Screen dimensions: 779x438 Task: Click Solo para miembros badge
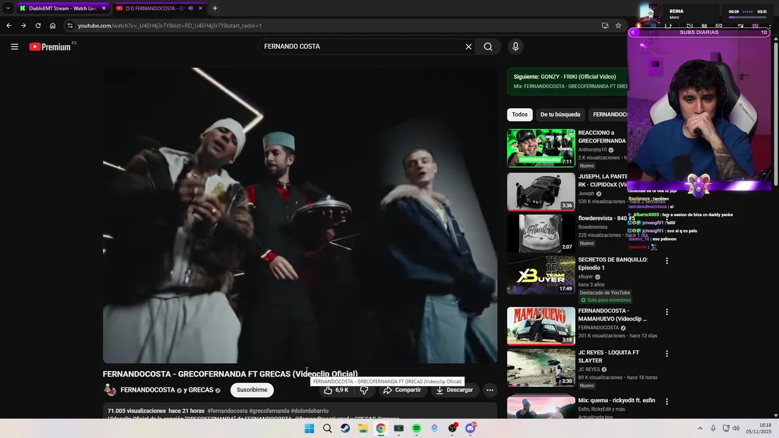point(606,301)
